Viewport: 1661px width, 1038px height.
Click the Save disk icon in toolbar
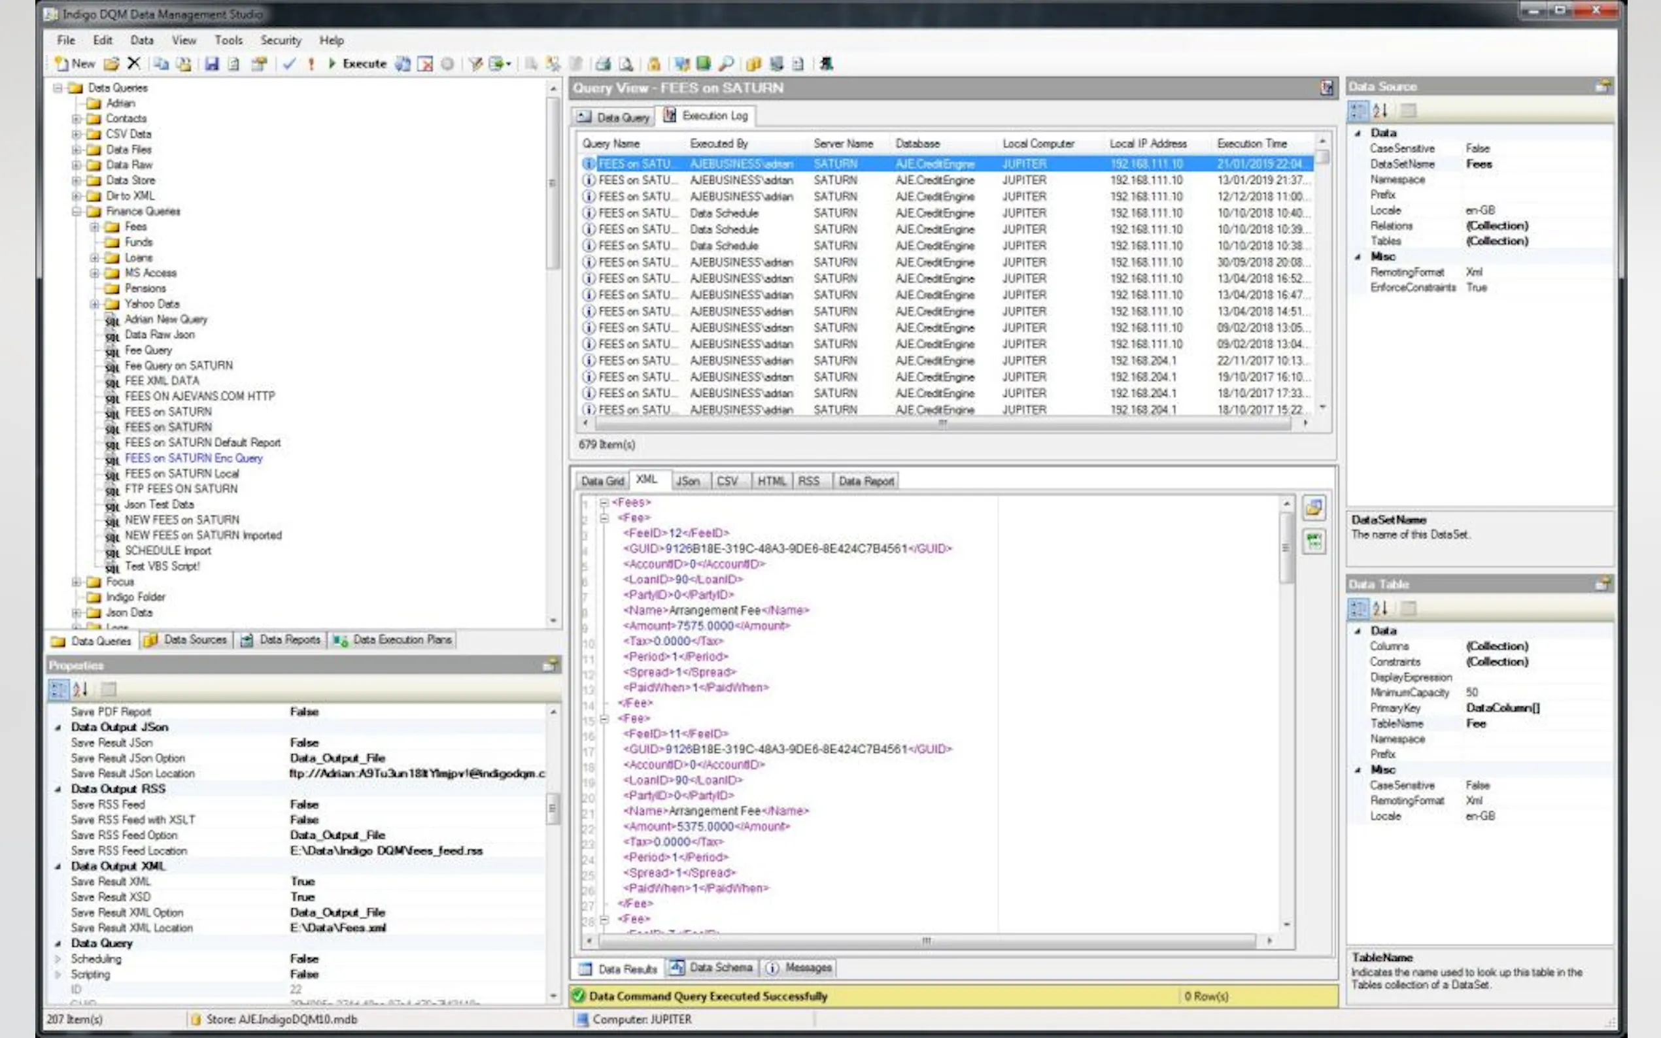pos(211,64)
